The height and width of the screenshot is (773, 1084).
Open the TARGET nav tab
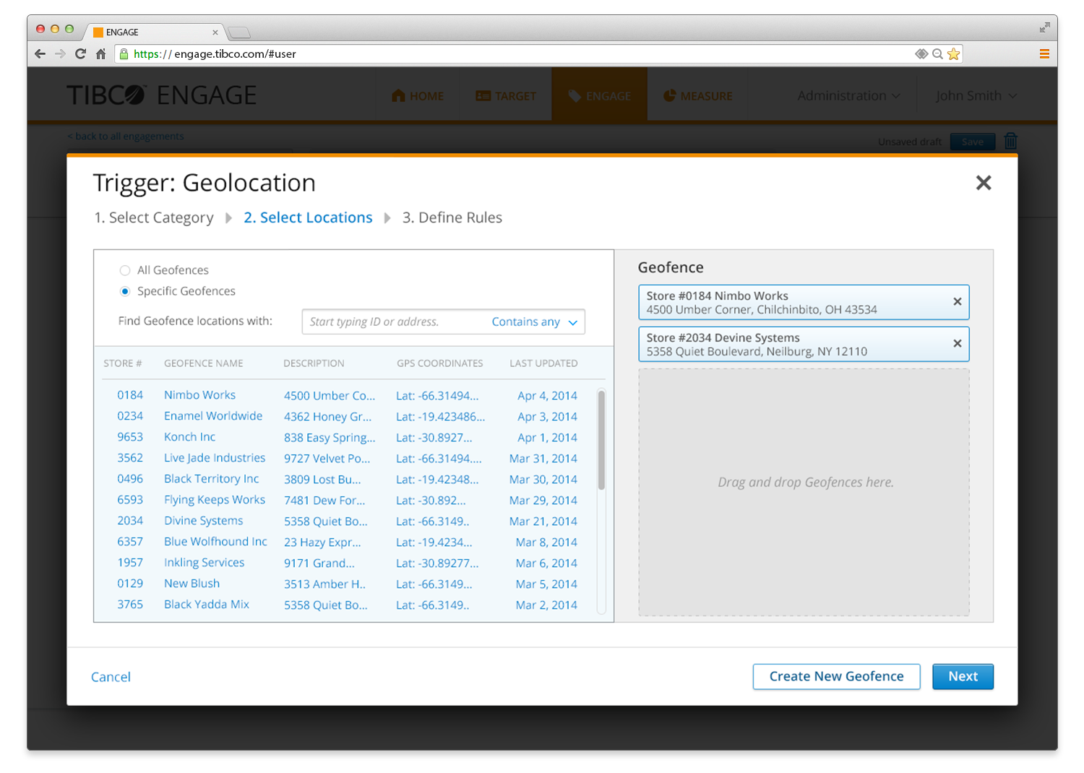click(506, 95)
